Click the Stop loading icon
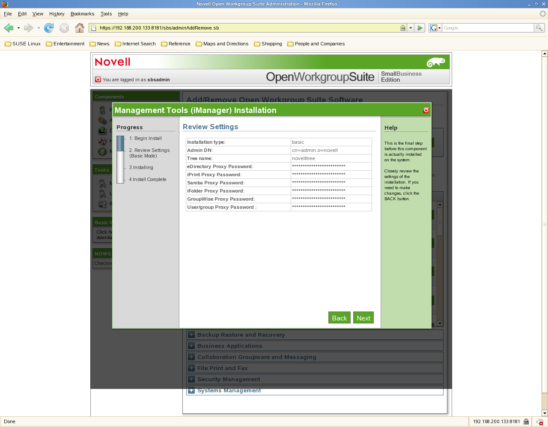Screen dimensions: 548x427 [x=64, y=28]
